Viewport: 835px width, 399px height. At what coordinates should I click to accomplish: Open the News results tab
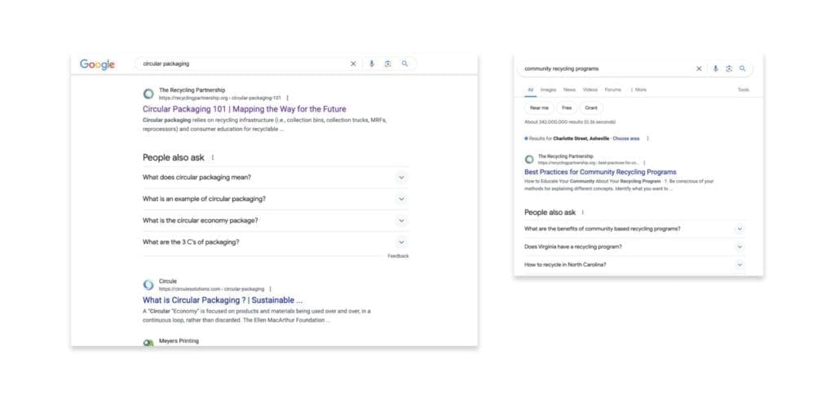click(x=569, y=90)
